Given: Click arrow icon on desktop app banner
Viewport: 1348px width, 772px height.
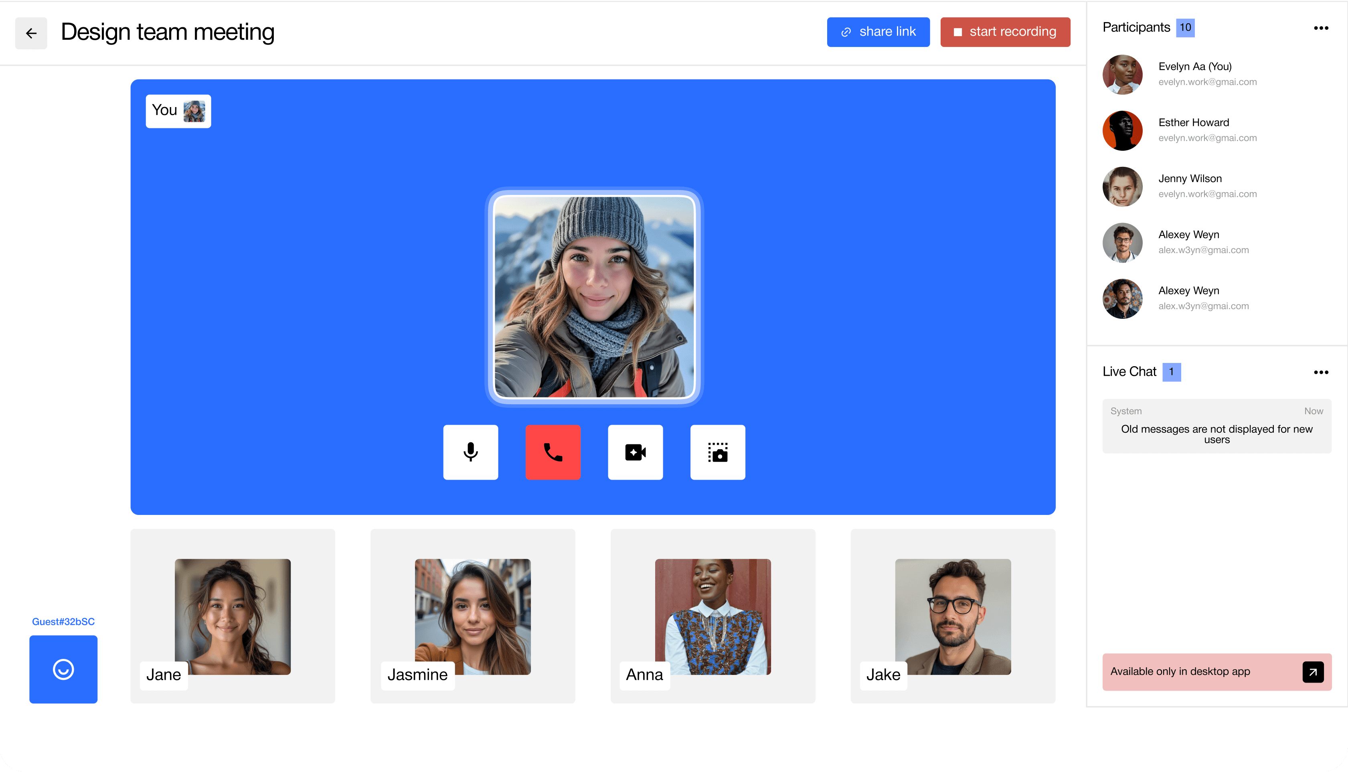Looking at the screenshot, I should coord(1312,672).
